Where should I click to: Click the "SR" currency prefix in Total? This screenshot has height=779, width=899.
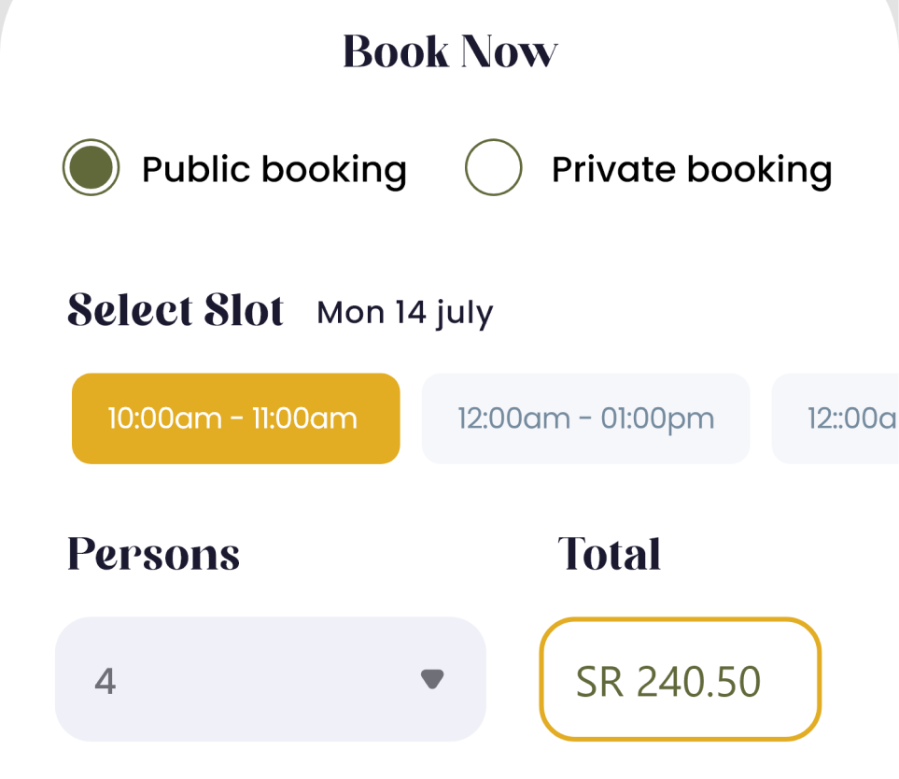tap(598, 683)
